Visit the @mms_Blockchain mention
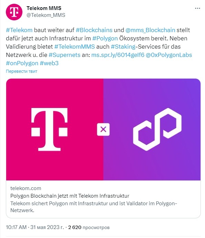The height and width of the screenshot is (238, 205). [x=150, y=30]
